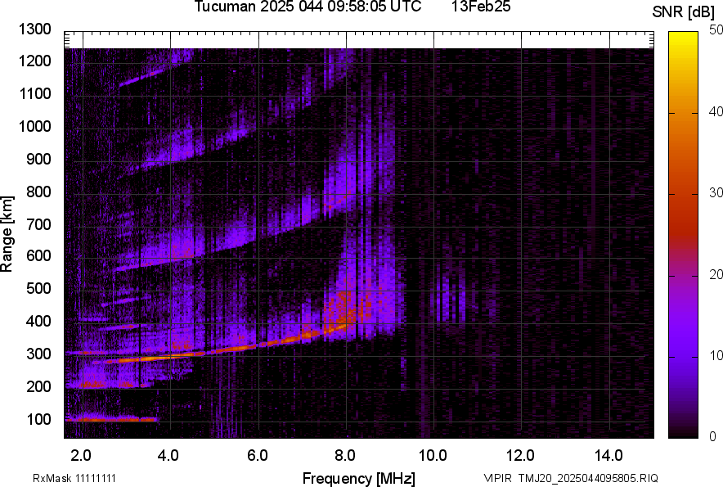Screen dimensions: 723x487
Task: Click the 'Tucuman 2025 044 09:58:05 UTC' title
Action: pyautogui.click(x=308, y=7)
